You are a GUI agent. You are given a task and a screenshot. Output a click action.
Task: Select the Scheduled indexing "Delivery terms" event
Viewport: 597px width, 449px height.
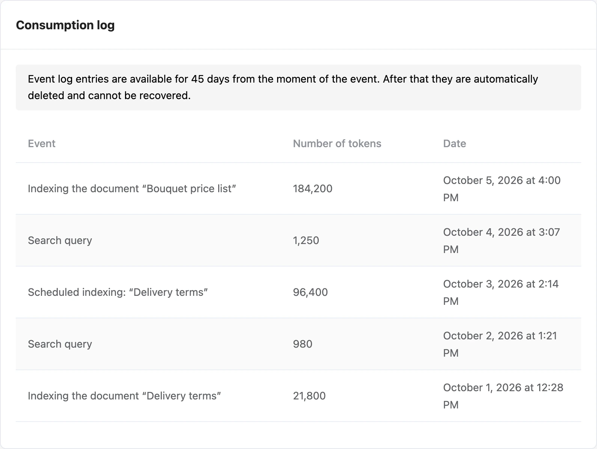click(118, 292)
